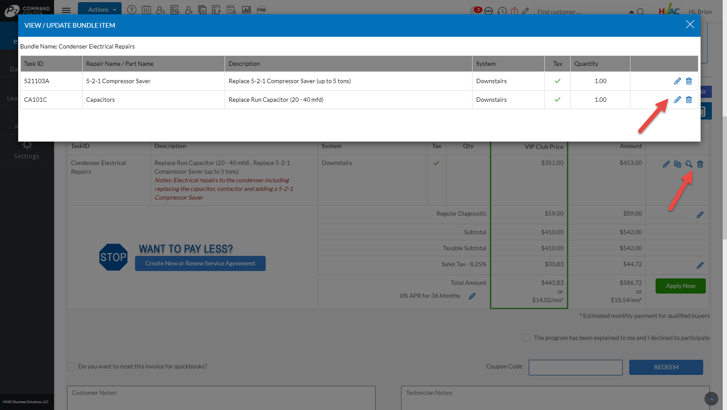Check the declined to participate checkbox
The width and height of the screenshot is (727, 410).
pyautogui.click(x=527, y=338)
